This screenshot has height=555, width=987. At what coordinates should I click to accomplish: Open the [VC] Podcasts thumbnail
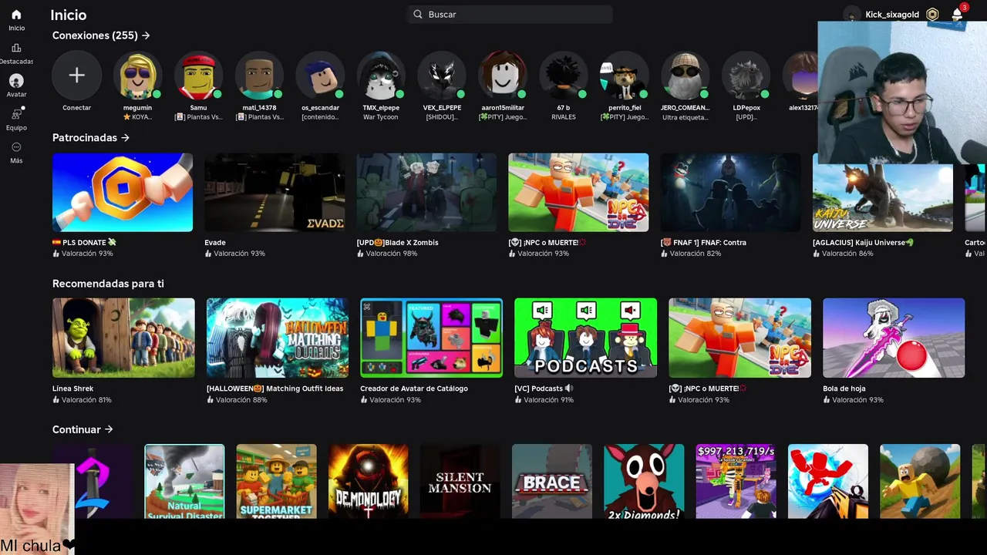(x=586, y=338)
